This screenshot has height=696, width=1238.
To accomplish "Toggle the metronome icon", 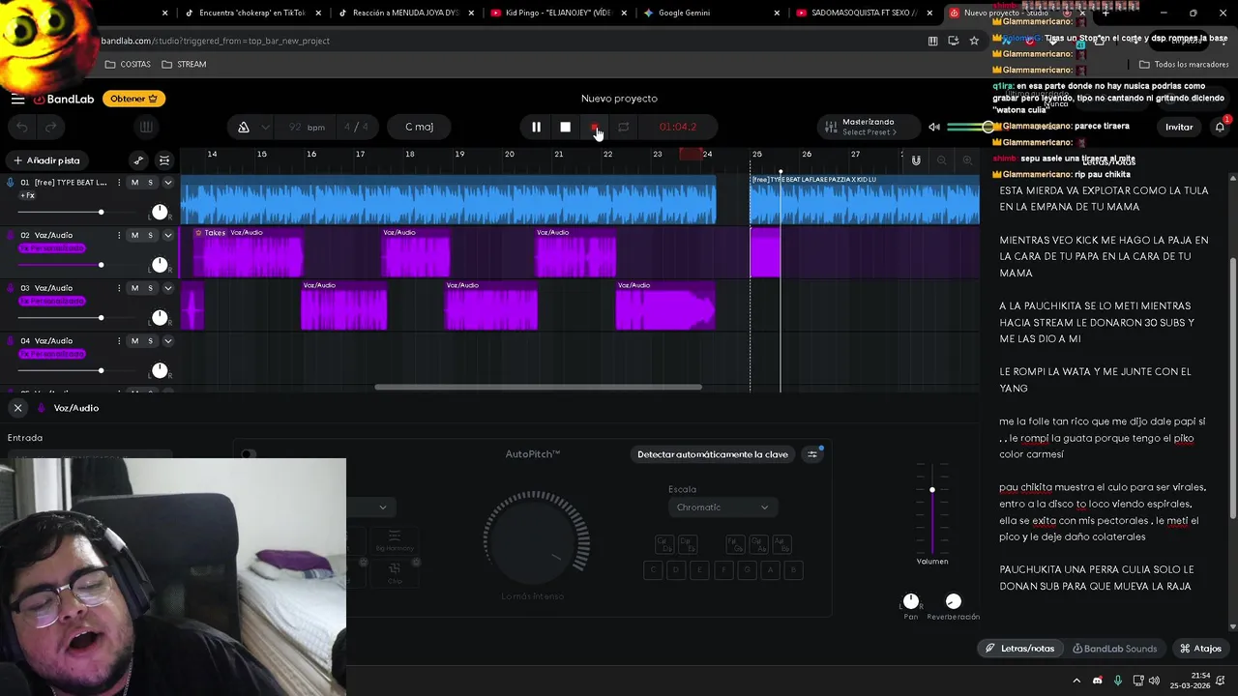I will coord(244,127).
